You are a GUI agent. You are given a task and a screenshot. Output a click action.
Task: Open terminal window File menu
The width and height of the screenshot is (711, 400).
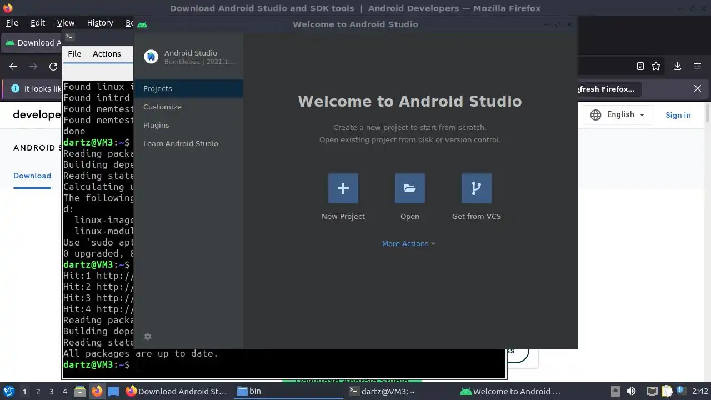click(x=74, y=54)
